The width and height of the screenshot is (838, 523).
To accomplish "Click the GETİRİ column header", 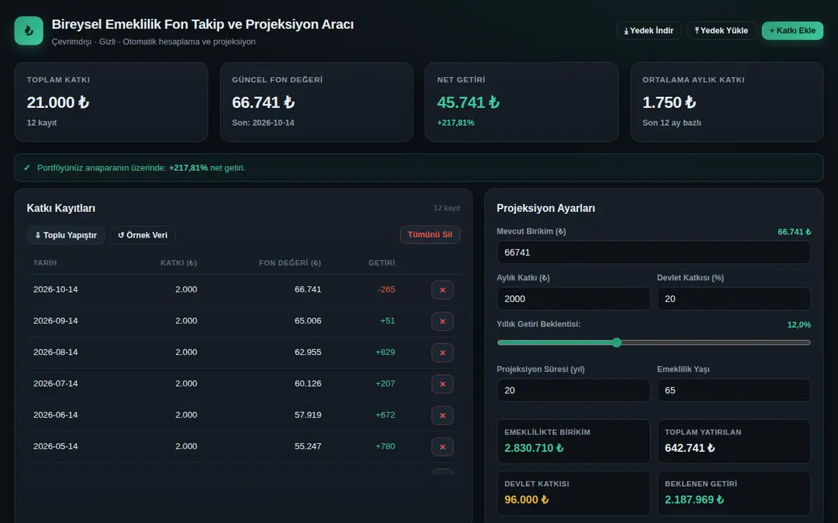I will click(x=382, y=263).
